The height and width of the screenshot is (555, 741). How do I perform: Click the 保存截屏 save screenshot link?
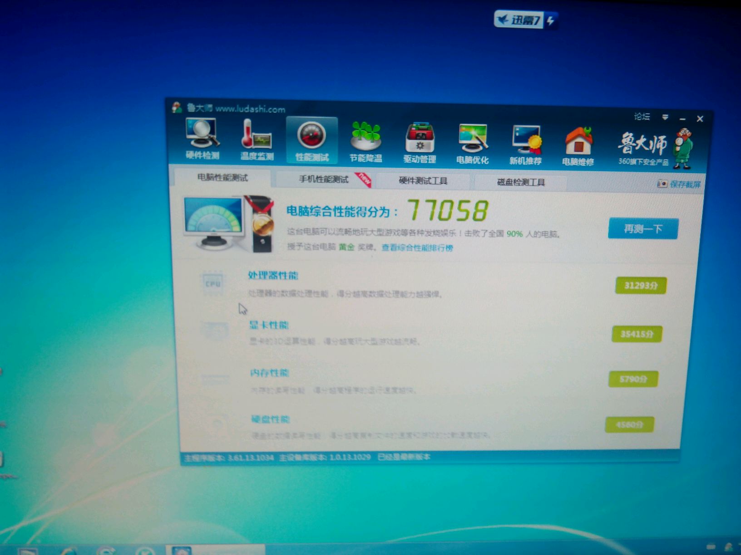click(679, 184)
